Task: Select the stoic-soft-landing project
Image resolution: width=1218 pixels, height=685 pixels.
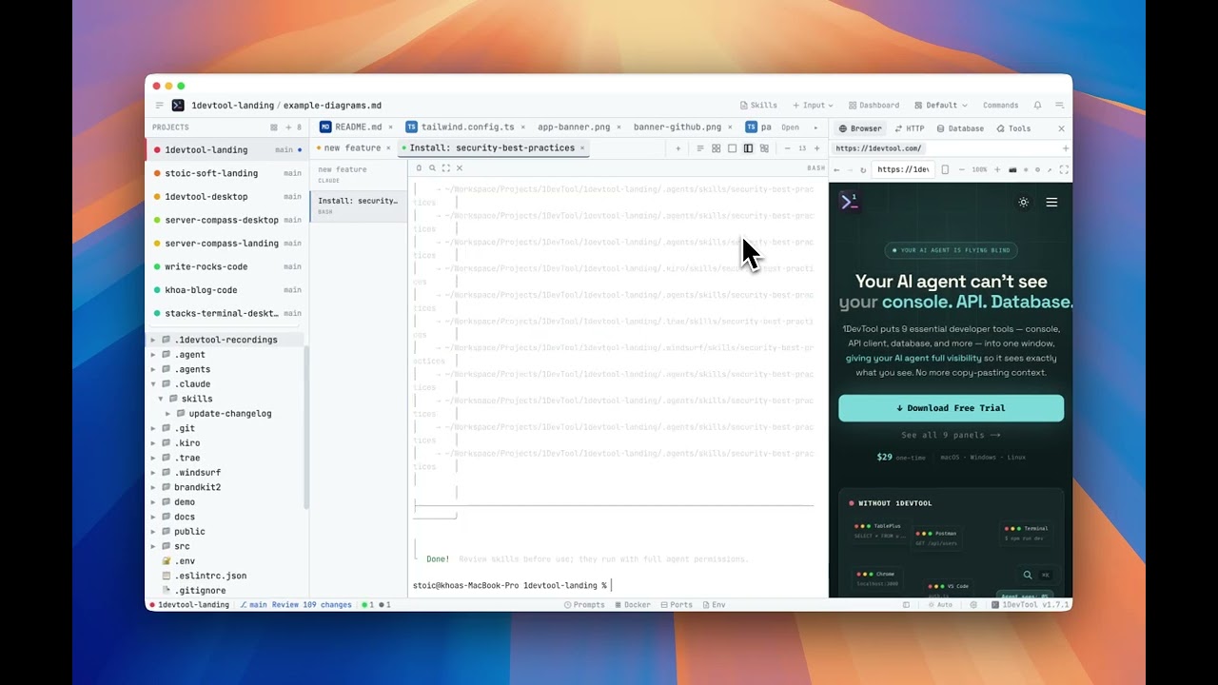Action: [226, 173]
